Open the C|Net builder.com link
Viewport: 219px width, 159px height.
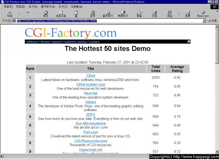[x=91, y=84]
